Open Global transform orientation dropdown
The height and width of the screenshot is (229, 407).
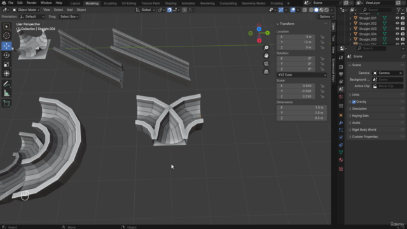click(146, 10)
